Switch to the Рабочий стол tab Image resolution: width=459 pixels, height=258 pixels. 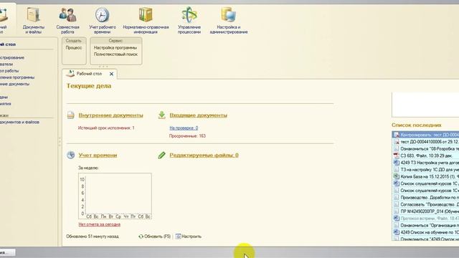click(x=89, y=74)
